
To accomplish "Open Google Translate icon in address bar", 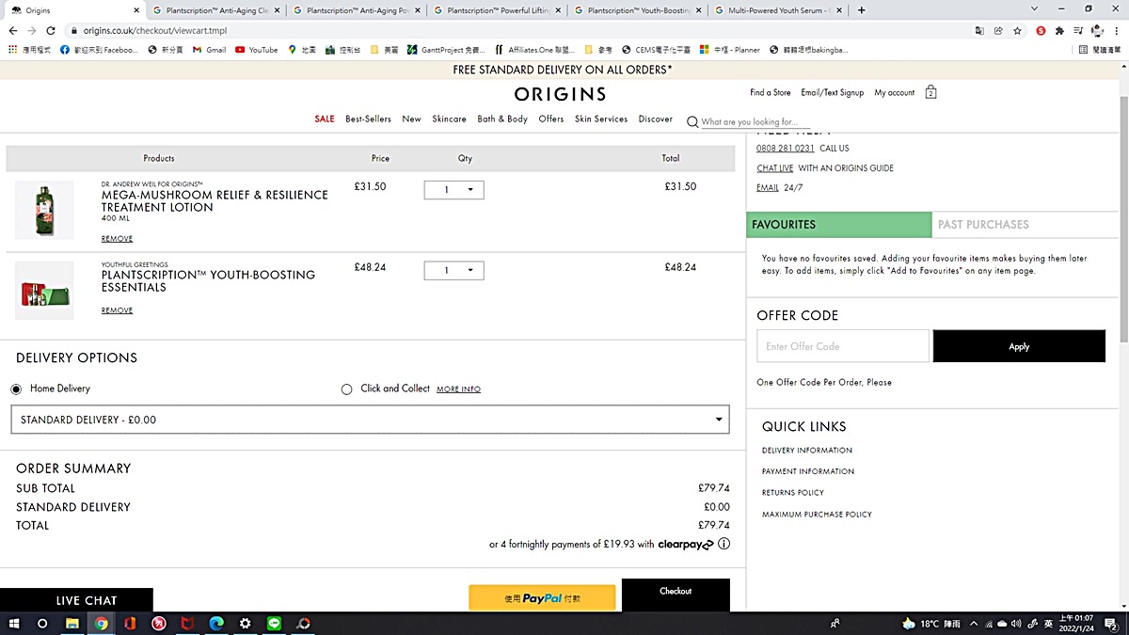I will [979, 30].
